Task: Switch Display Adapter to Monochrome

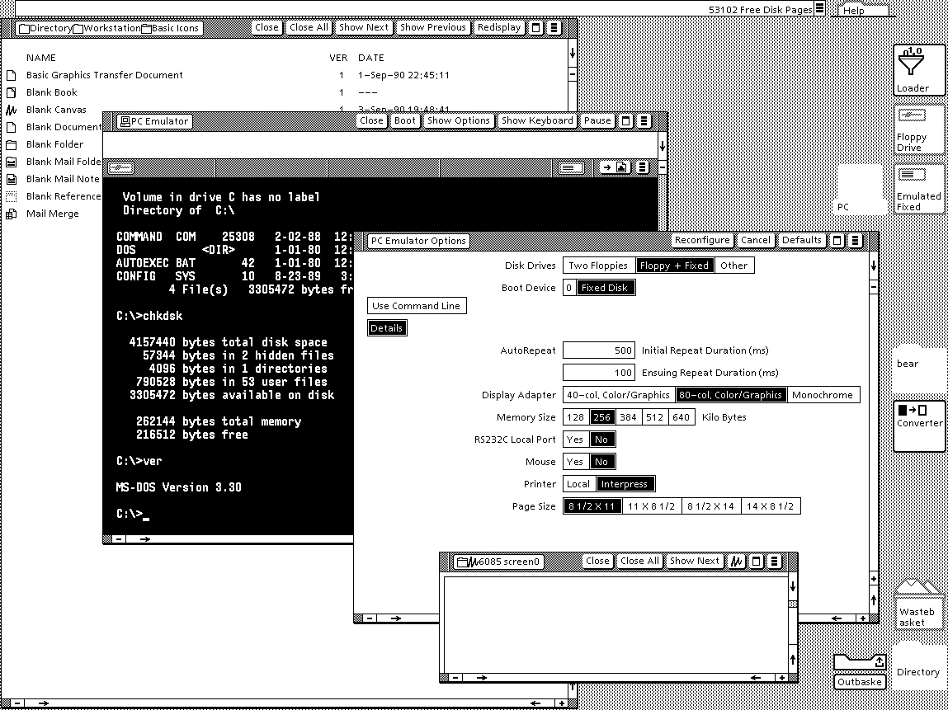Action: (822, 394)
